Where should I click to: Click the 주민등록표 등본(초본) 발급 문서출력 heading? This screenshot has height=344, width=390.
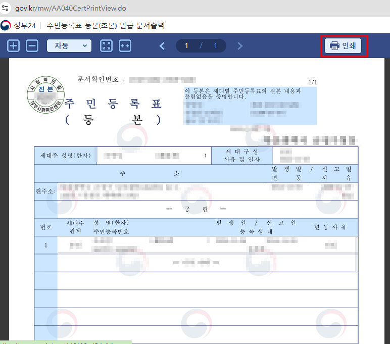pyautogui.click(x=106, y=26)
